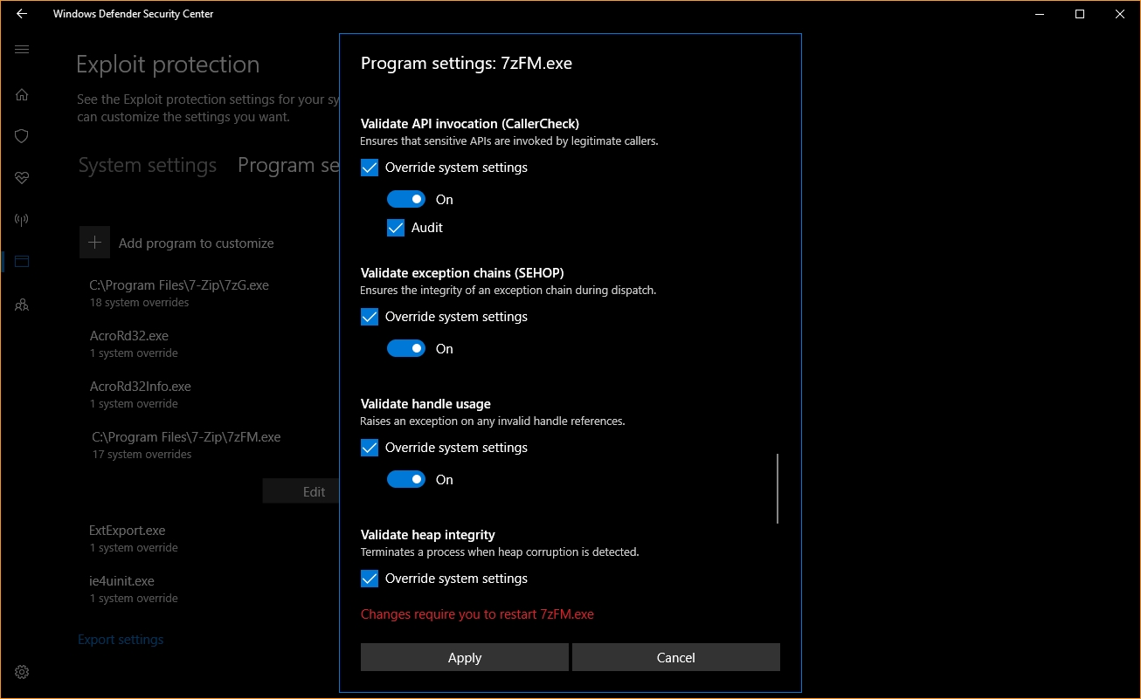Click Edit for the 7zFM.exe entry
This screenshot has height=699, width=1141.
coord(301,491)
